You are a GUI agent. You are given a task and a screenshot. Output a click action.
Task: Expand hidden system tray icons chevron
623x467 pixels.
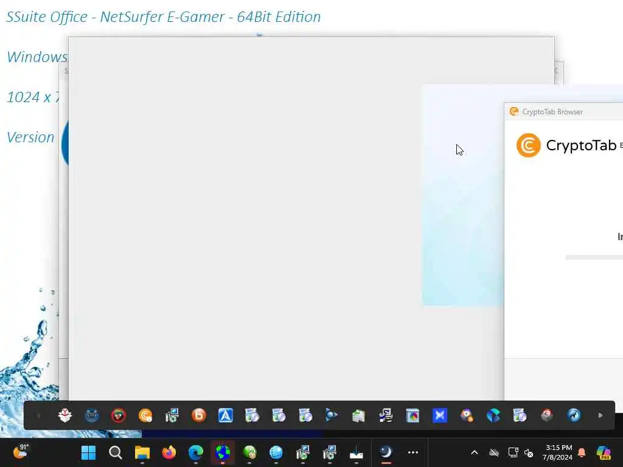tap(475, 452)
